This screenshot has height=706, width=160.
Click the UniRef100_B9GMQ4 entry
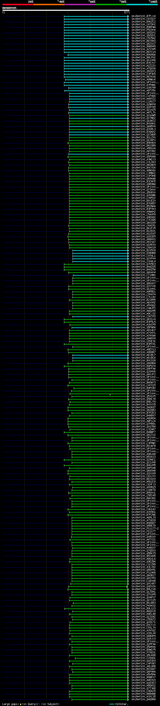point(143,55)
